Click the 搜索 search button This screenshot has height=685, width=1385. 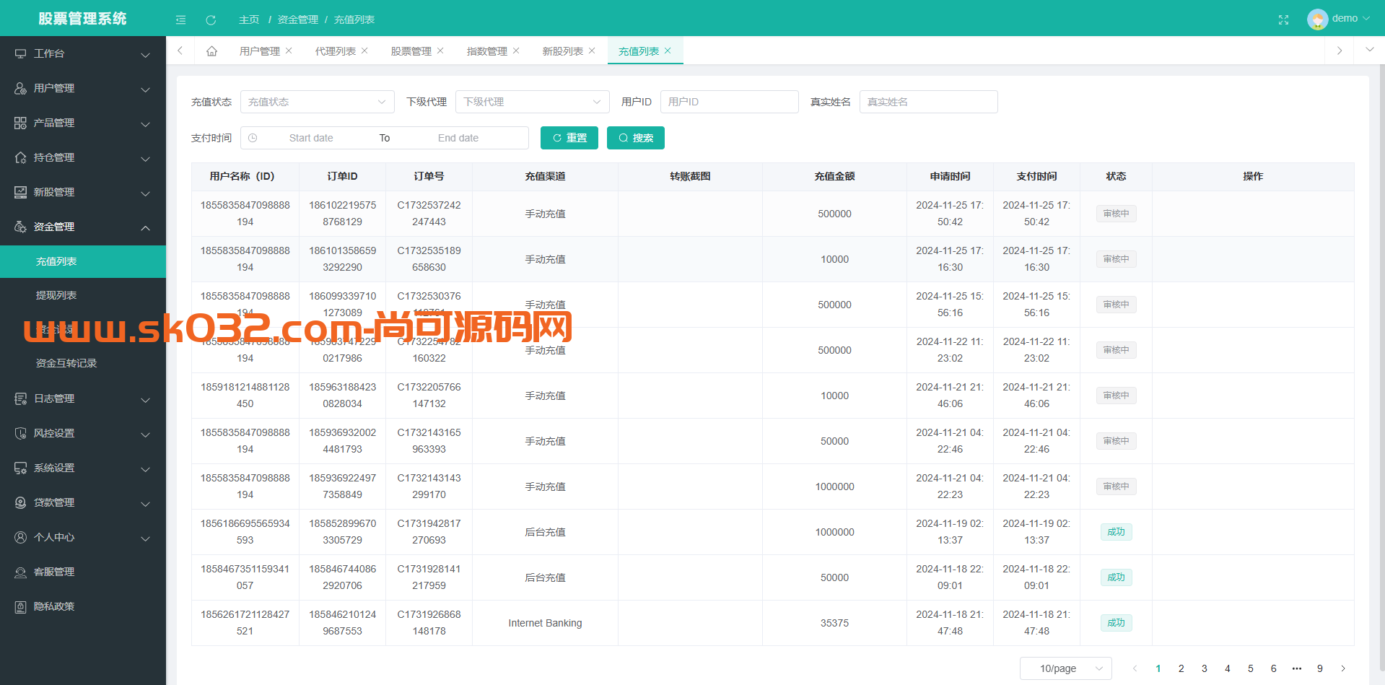click(x=636, y=138)
